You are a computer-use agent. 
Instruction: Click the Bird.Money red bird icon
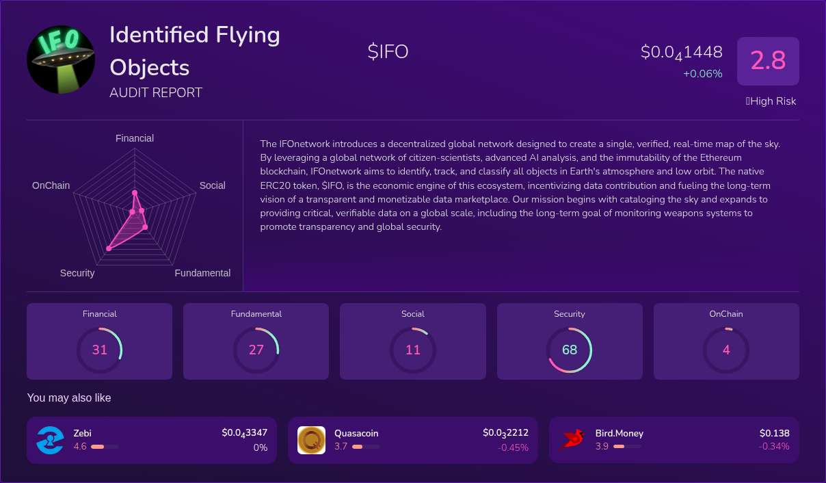572,440
